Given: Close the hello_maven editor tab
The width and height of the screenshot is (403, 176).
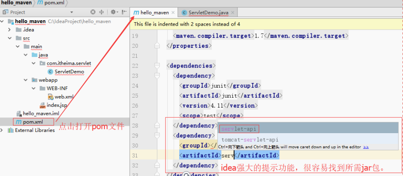Looking at the screenshot, I should (173, 12).
